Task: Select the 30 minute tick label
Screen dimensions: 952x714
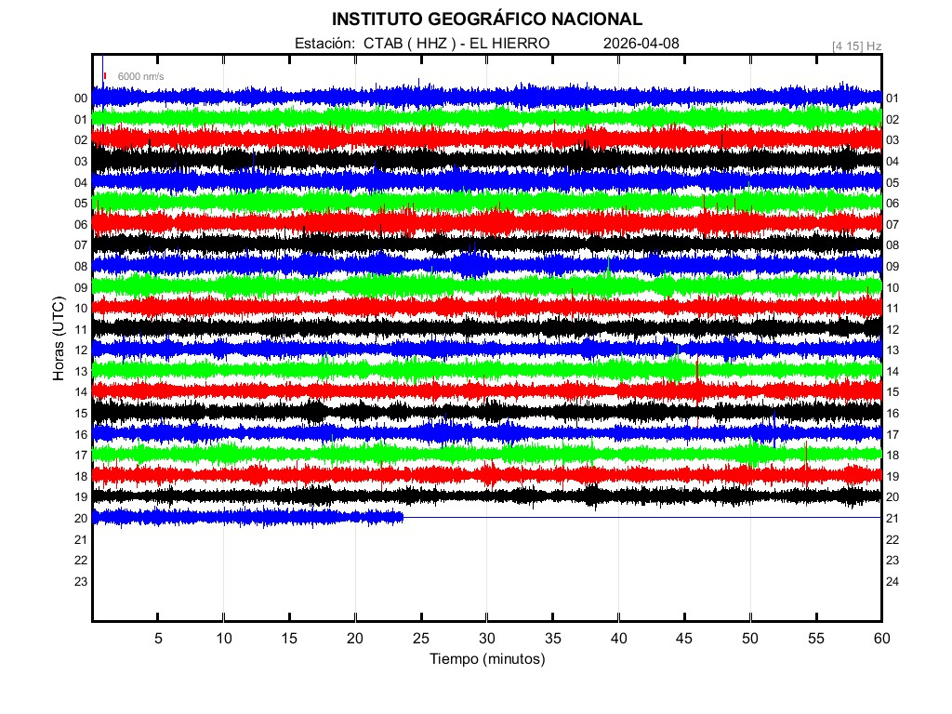Action: pyautogui.click(x=486, y=639)
